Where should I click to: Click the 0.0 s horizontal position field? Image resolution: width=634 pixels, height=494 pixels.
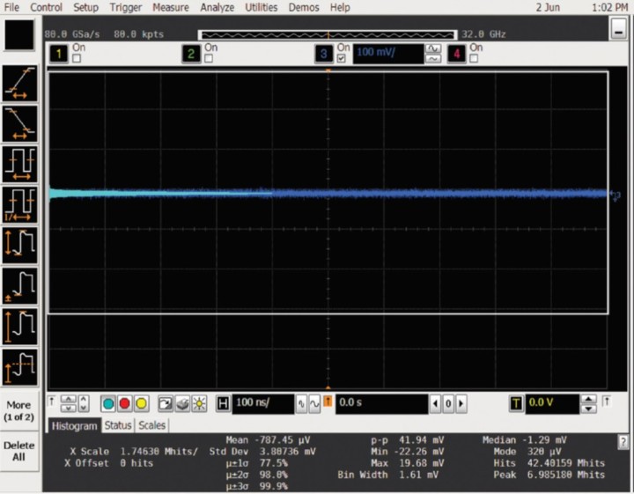point(381,403)
